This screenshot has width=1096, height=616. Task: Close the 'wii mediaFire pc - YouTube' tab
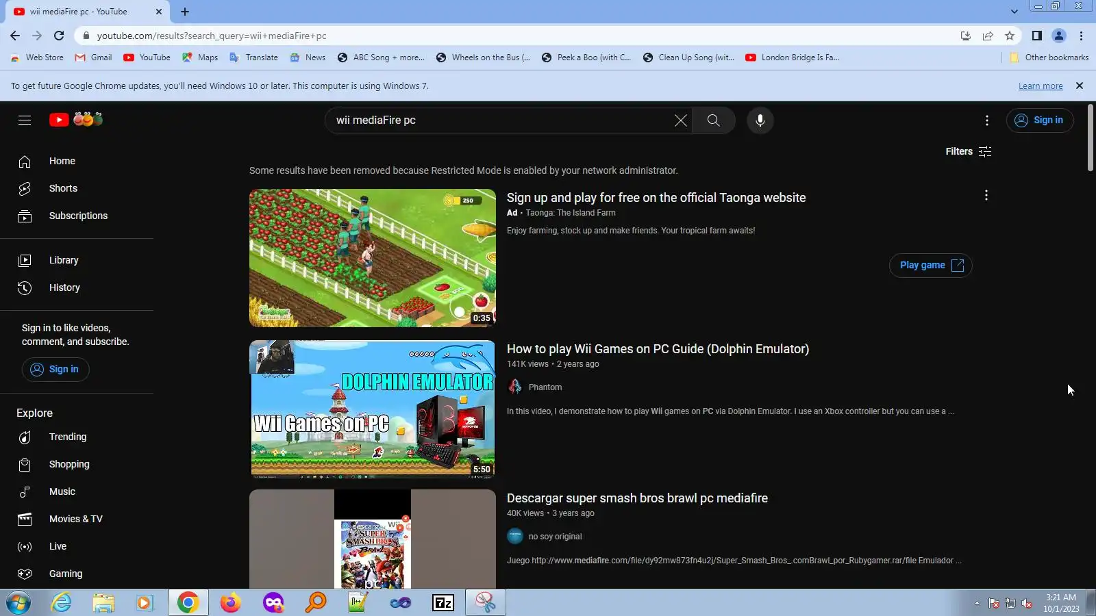click(159, 12)
